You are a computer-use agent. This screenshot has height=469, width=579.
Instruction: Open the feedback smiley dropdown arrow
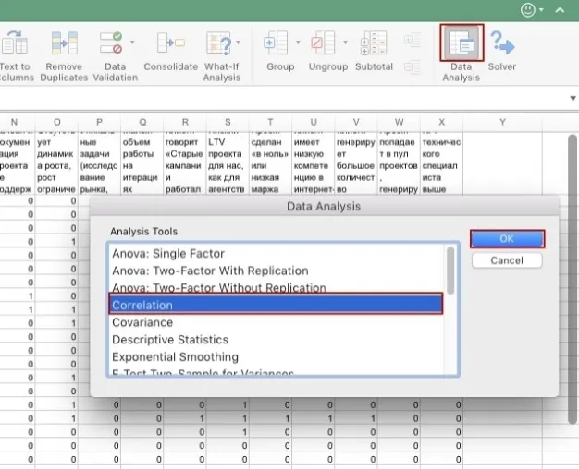click(541, 10)
